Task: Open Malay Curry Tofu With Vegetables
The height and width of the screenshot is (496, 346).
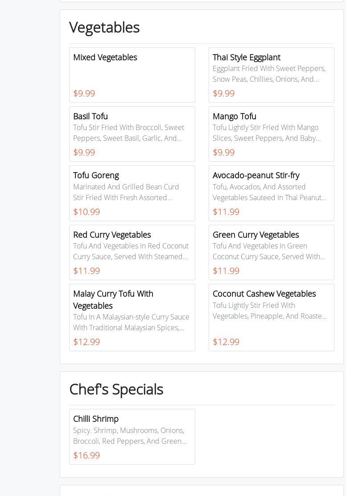Action: (132, 317)
